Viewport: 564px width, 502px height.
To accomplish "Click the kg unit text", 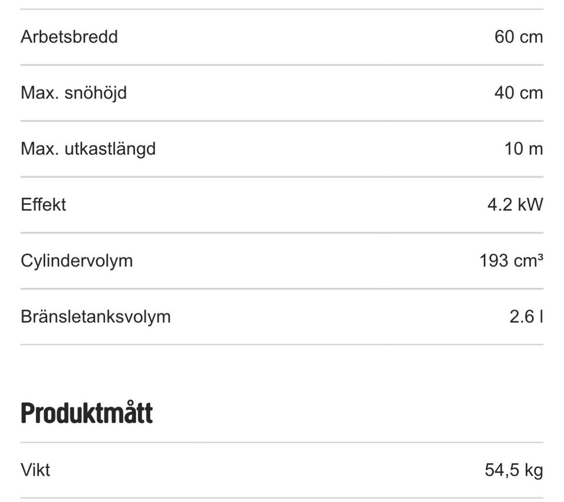I will pos(533,470).
